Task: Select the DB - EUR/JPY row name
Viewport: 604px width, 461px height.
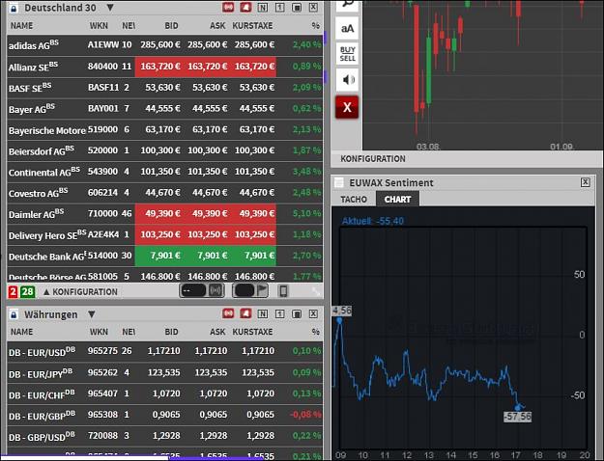Action: click(x=41, y=373)
